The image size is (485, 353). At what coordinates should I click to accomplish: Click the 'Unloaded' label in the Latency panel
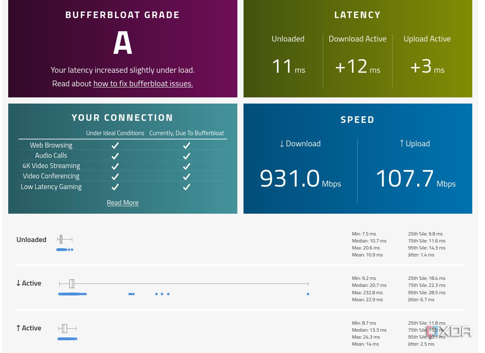(x=288, y=39)
